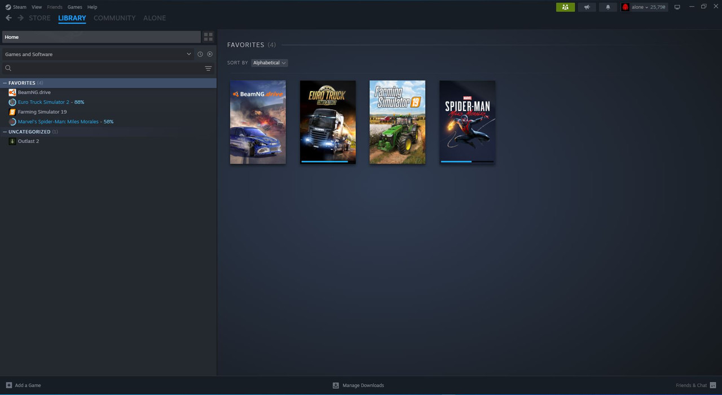
Task: Open the Spider-Man Miles Morales cover
Action: click(x=468, y=122)
